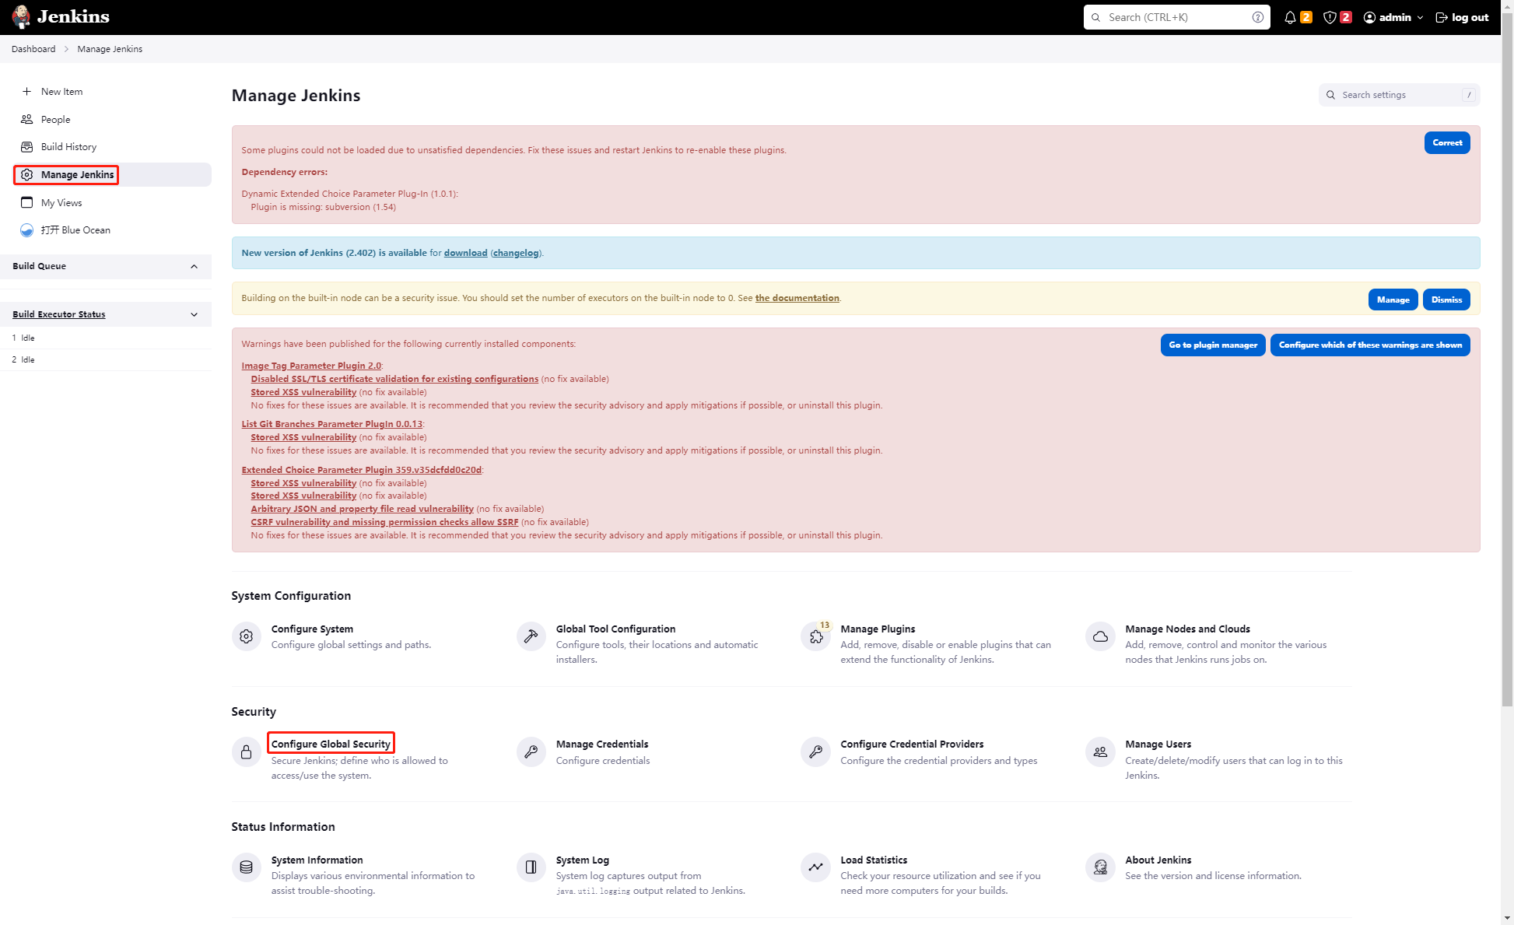Click the search help question mark icon

point(1258,17)
